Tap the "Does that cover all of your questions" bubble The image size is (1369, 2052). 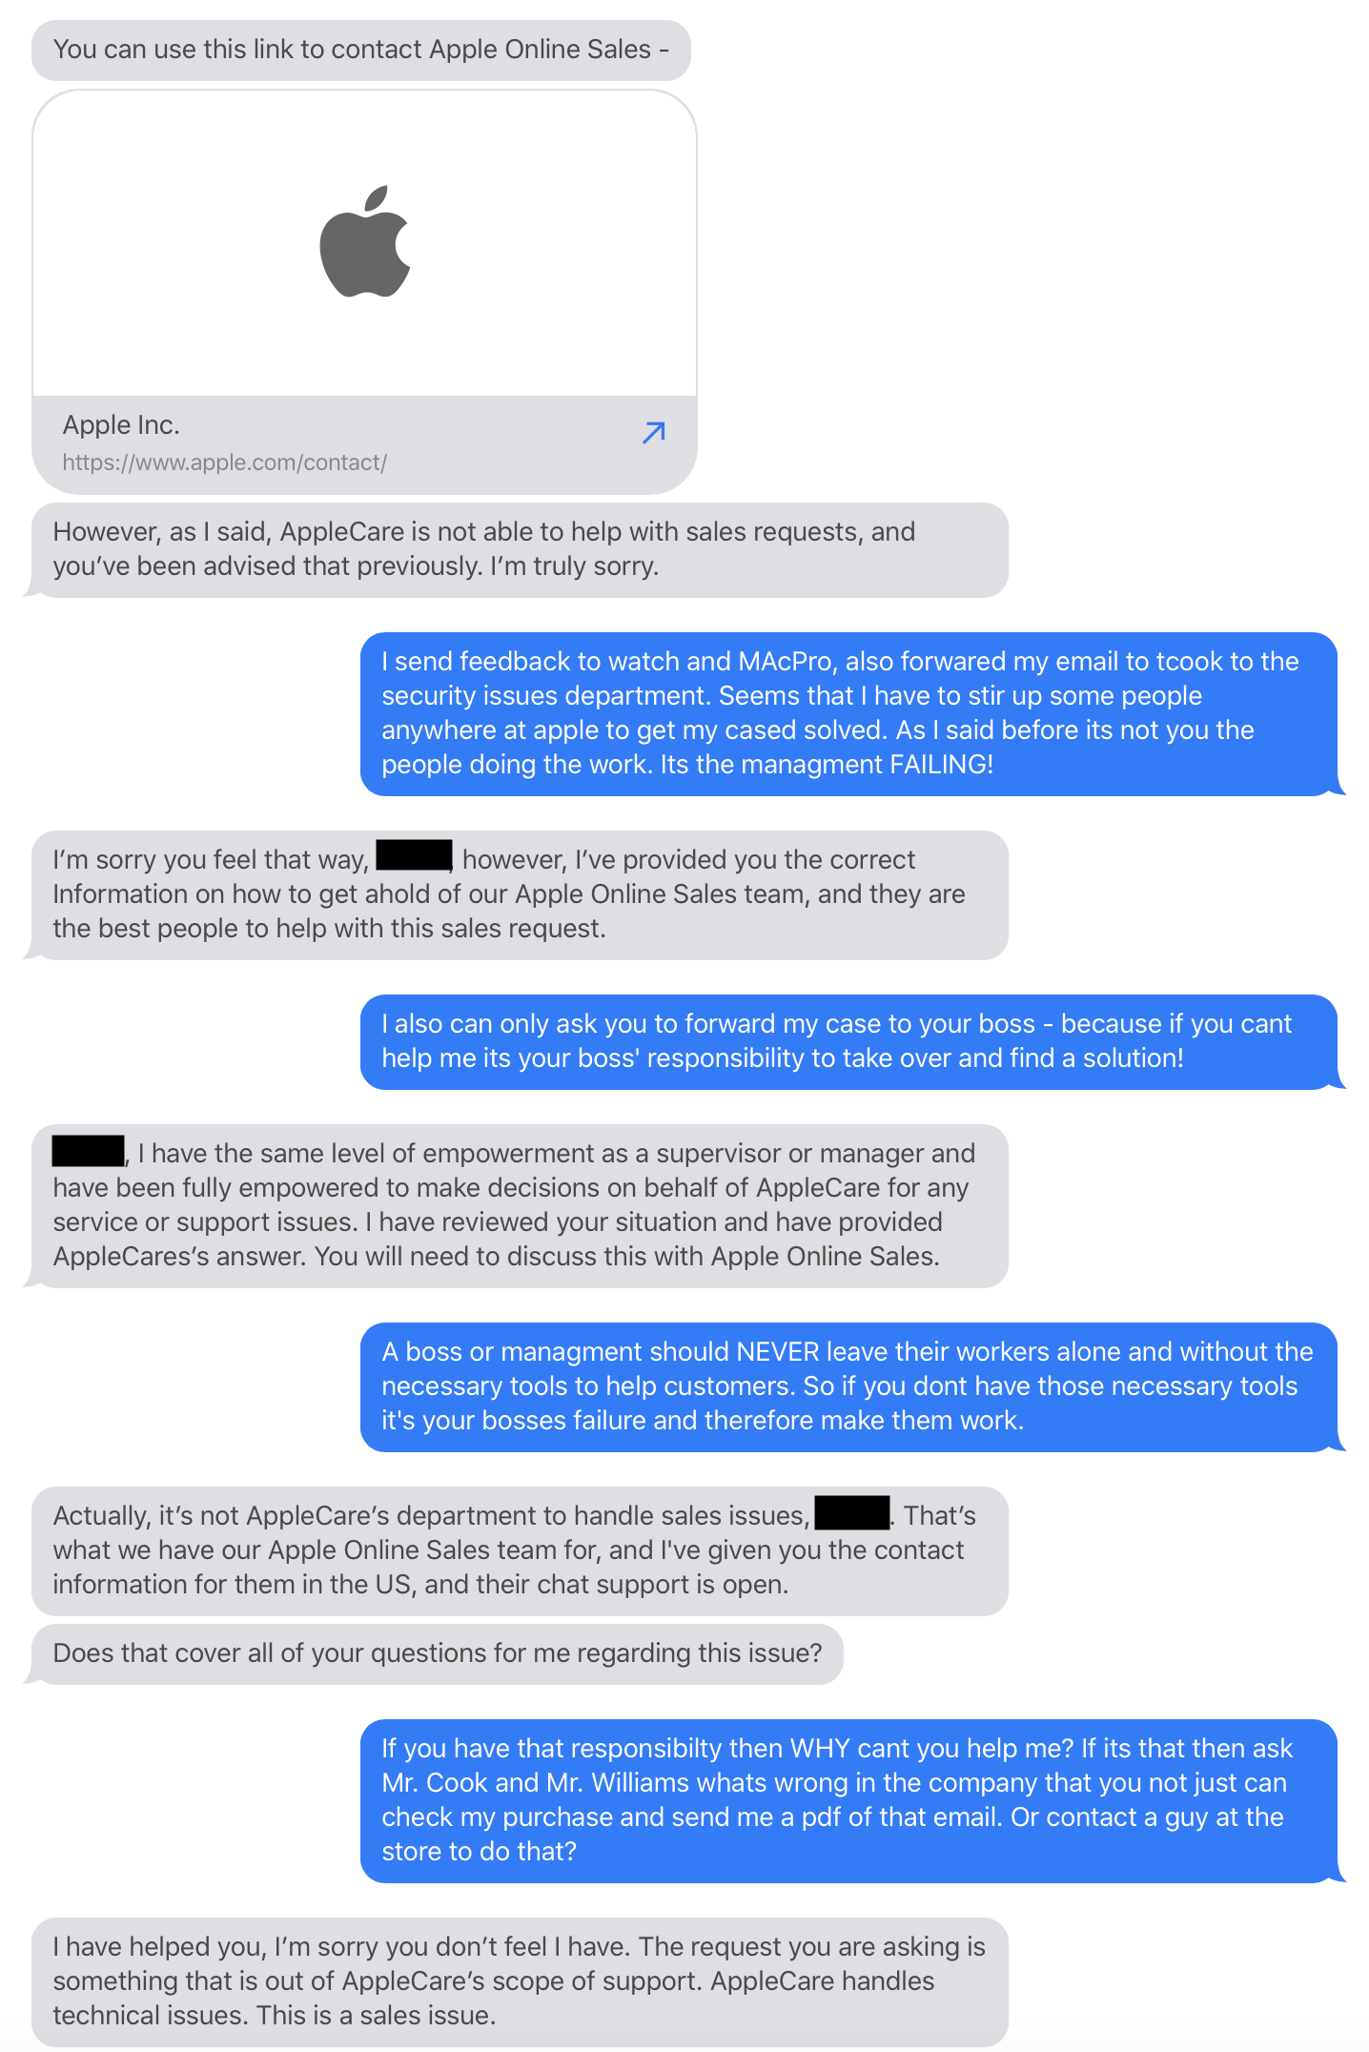click(x=437, y=1653)
